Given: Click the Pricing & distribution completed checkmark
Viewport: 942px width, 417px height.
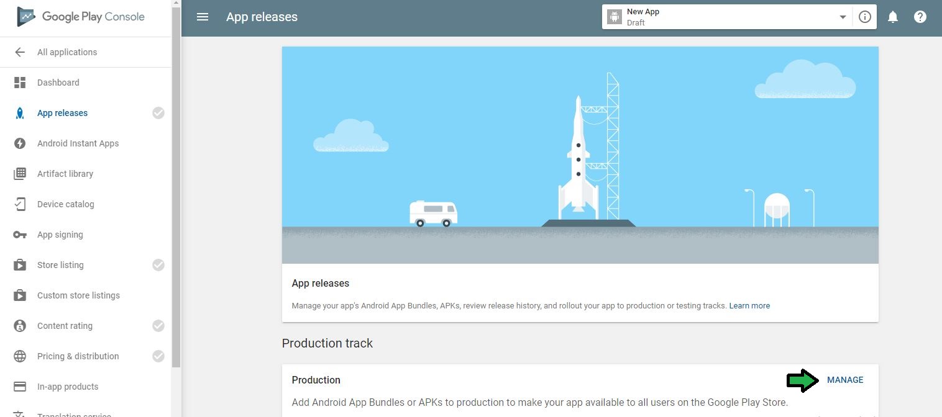Looking at the screenshot, I should [158, 356].
